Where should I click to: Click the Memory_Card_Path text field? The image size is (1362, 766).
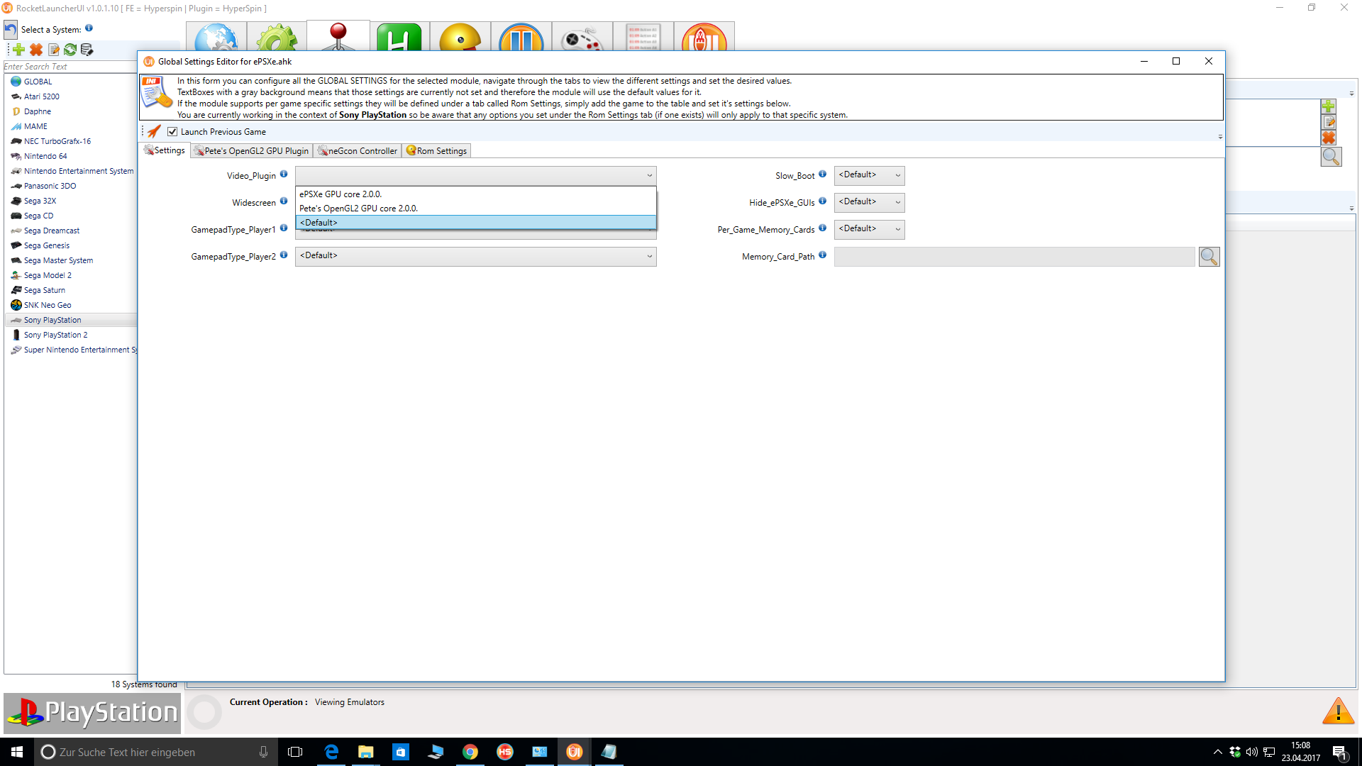point(1014,257)
